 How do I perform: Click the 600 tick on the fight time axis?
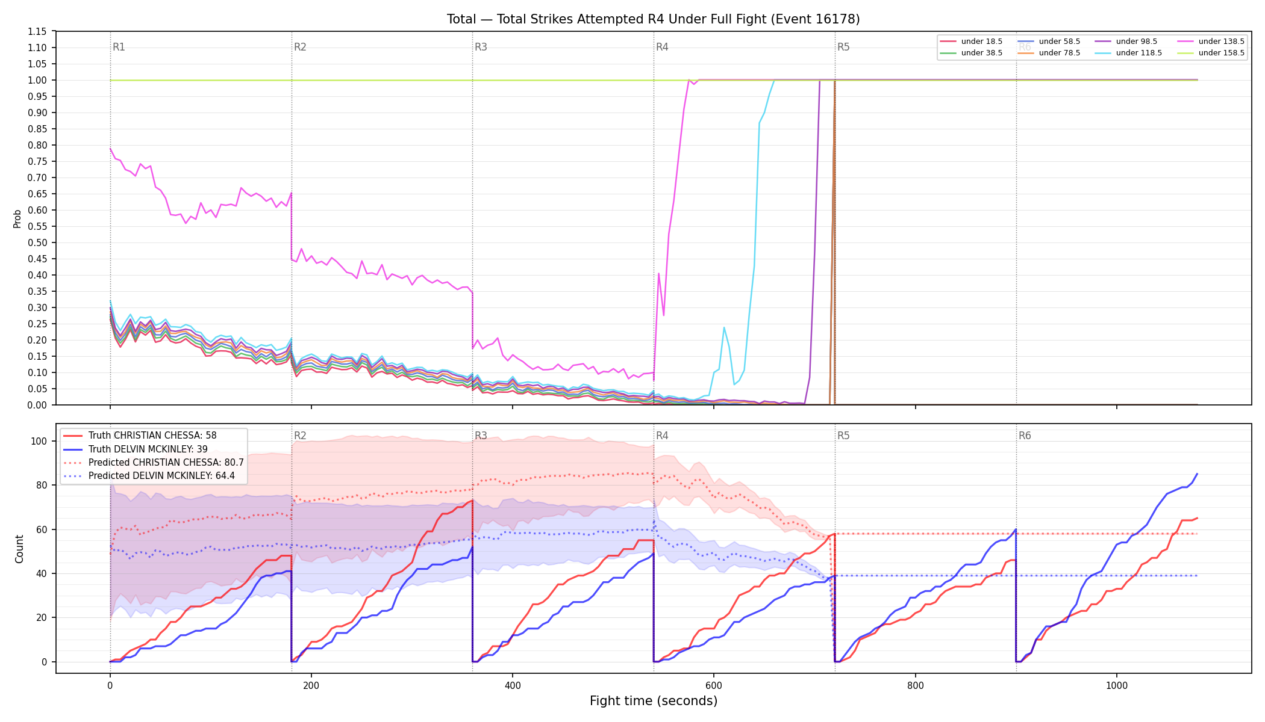point(714,685)
